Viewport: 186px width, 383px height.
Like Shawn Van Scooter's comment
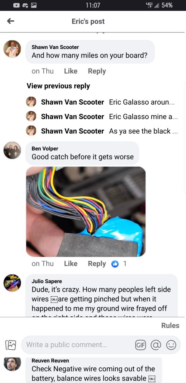point(71,71)
